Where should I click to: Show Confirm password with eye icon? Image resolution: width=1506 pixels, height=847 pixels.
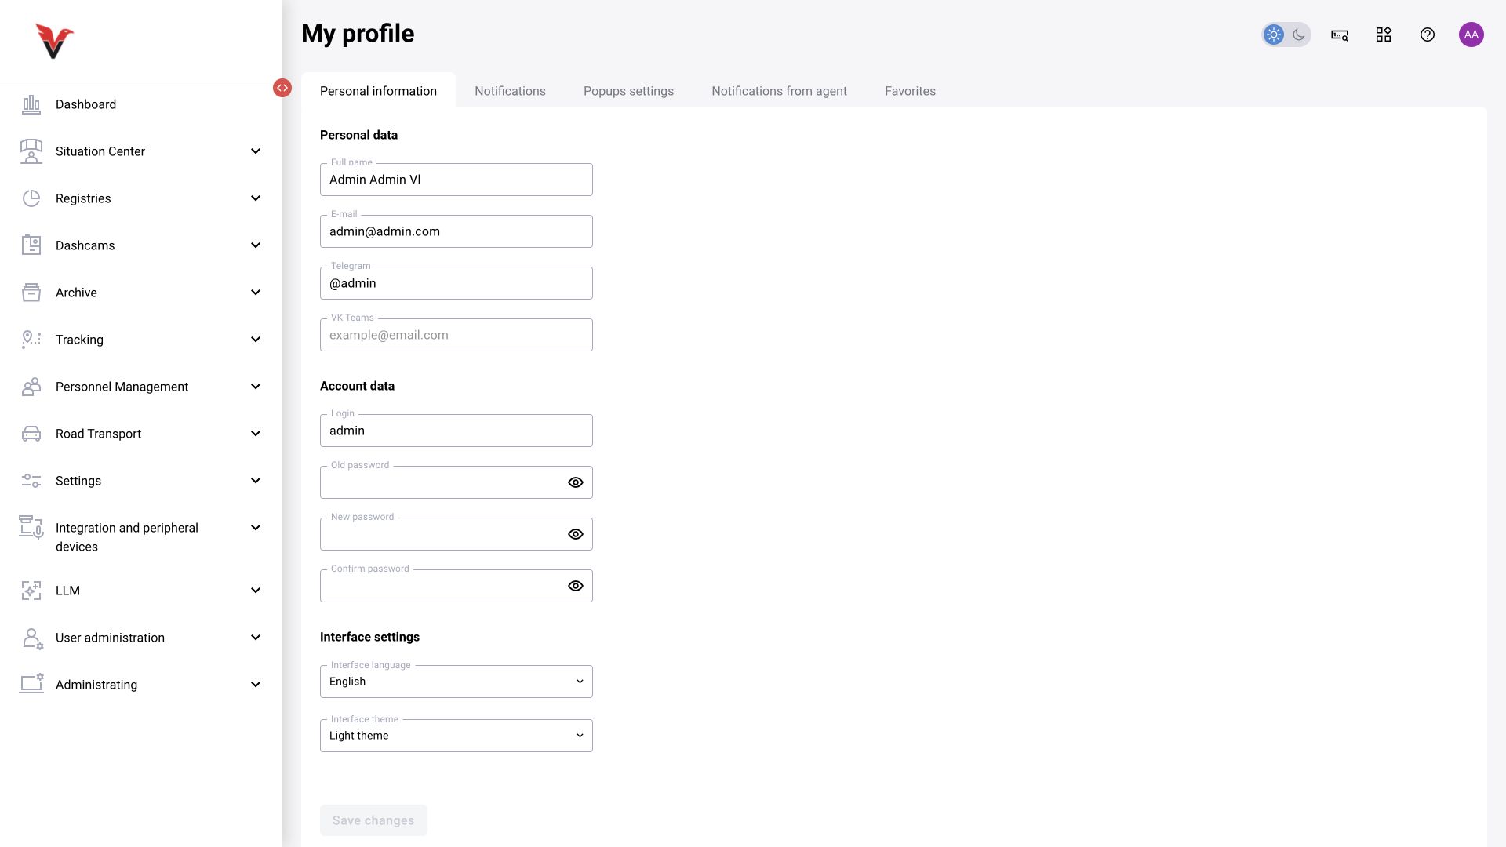[x=576, y=586]
